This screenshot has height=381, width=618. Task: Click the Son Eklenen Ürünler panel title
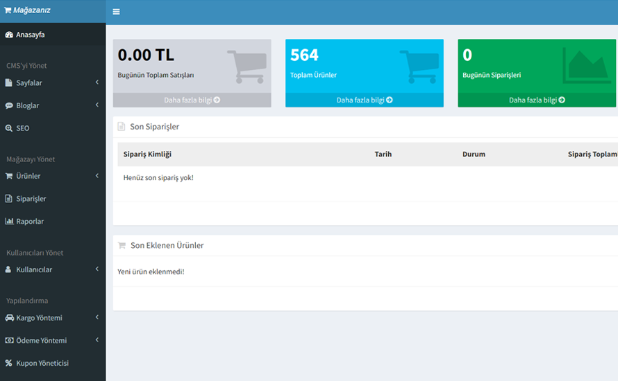click(167, 245)
